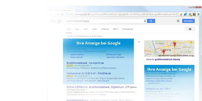Click Kurze Lieferzeit sitelink
The height and width of the screenshot is (101, 202).
tap(77, 57)
